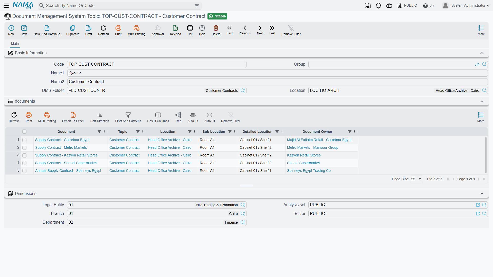Switch to the Main tab
Image resolution: width=493 pixels, height=277 pixels.
point(15,44)
